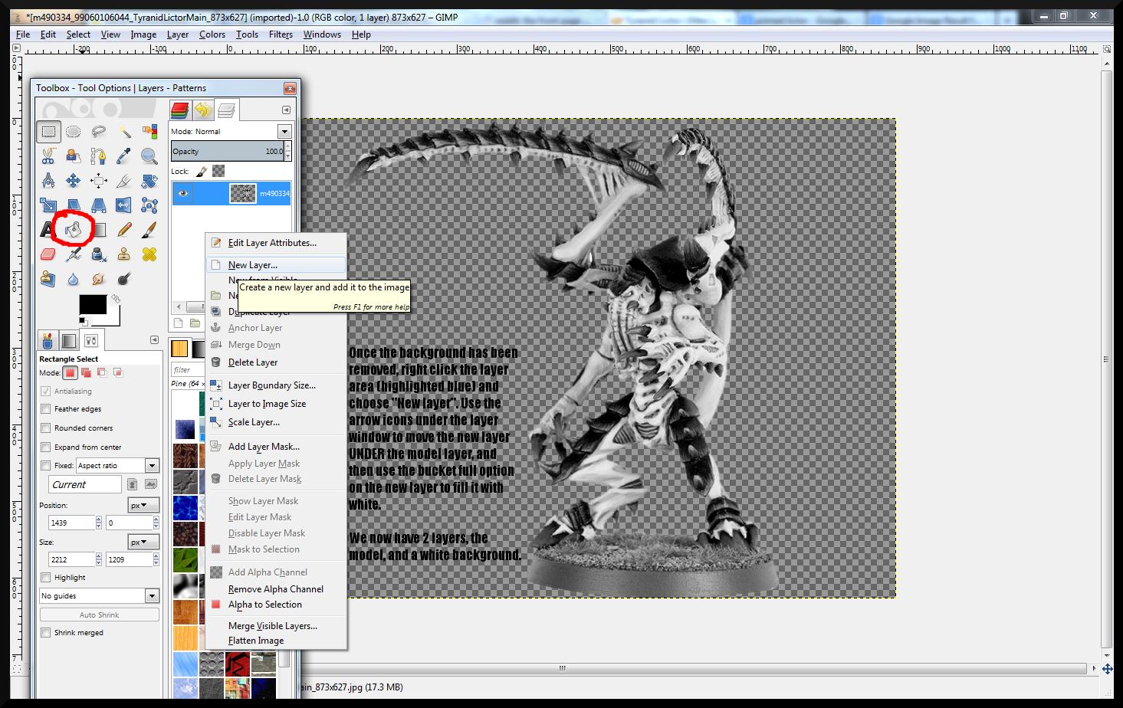This screenshot has width=1123, height=708.
Task: Click the Auto Shrink button
Action: coord(99,615)
